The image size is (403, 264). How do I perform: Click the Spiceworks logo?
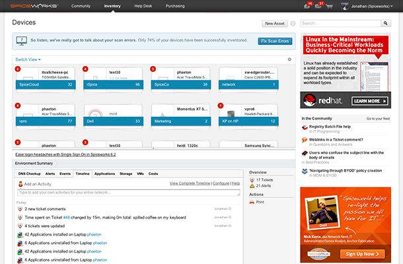[34, 6]
